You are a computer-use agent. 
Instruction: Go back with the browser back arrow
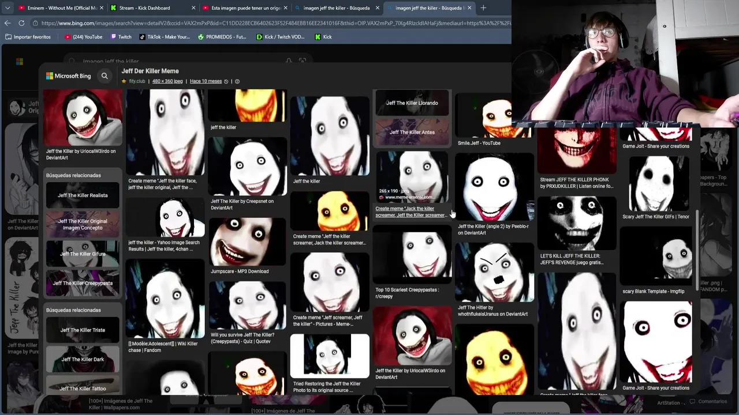pos(8,23)
